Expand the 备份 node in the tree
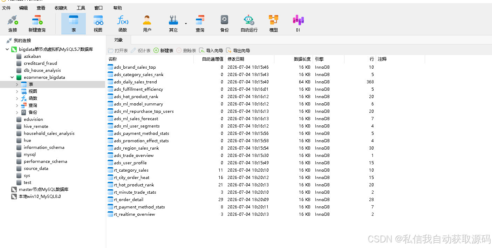Viewport: 492px width, 248px height. click(17, 112)
